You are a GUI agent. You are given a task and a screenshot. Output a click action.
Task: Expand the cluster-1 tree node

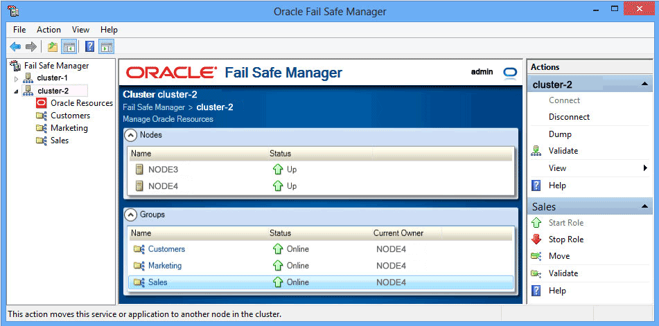coord(17,78)
